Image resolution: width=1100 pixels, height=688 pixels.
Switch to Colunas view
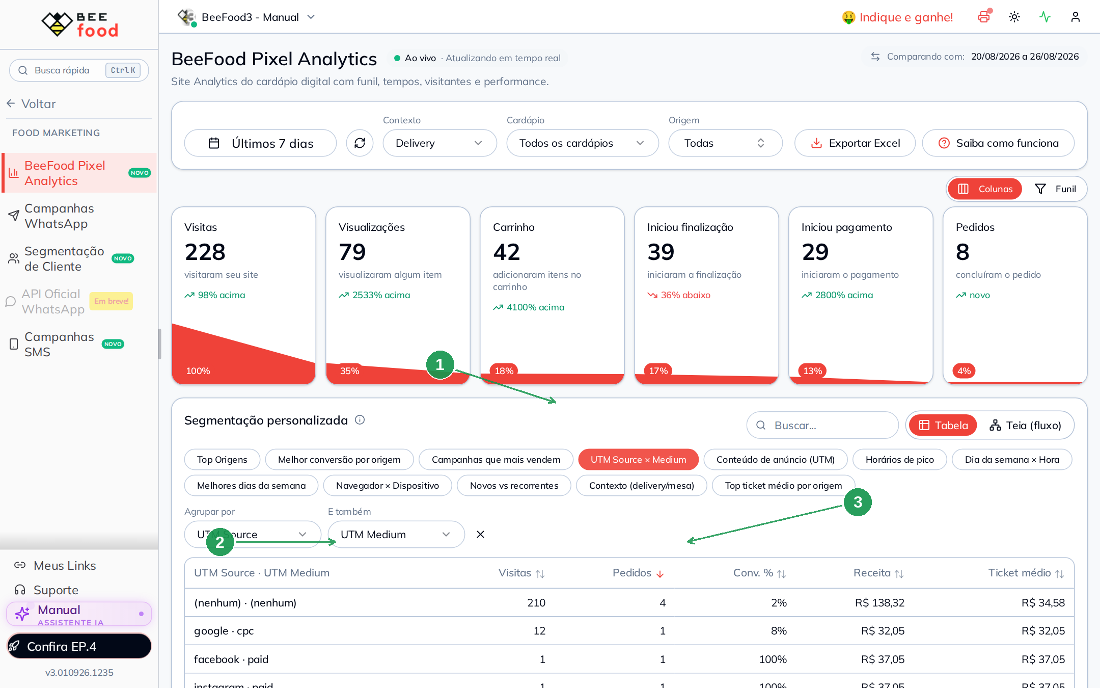985,189
